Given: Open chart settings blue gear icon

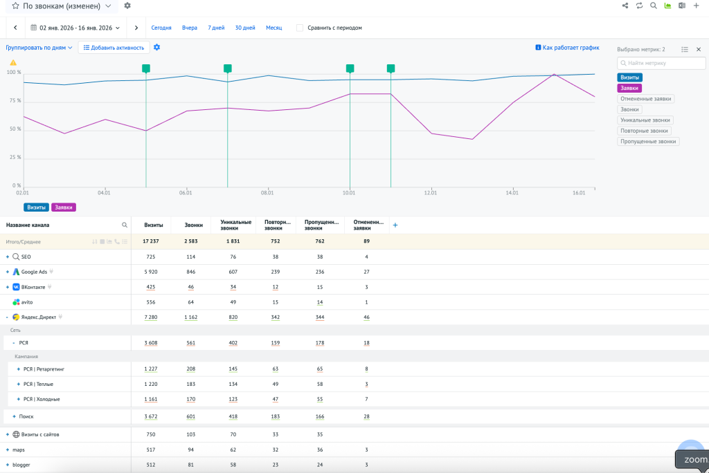Looking at the screenshot, I should click(157, 47).
